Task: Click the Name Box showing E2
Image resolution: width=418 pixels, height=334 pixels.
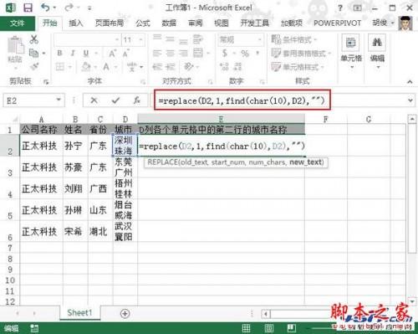Action: (x=33, y=100)
